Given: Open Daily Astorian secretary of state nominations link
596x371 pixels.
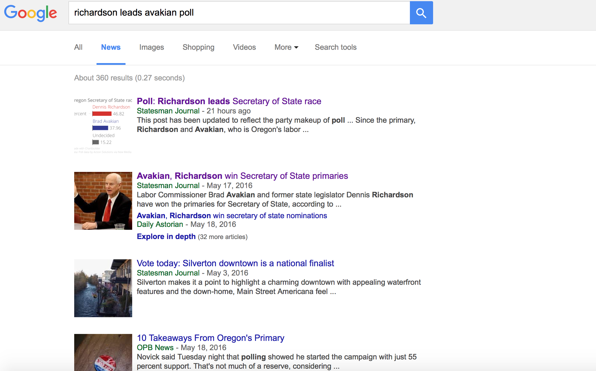Looking at the screenshot, I should click(x=232, y=216).
